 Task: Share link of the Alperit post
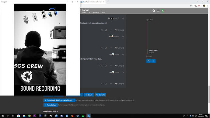coord(106,48)
